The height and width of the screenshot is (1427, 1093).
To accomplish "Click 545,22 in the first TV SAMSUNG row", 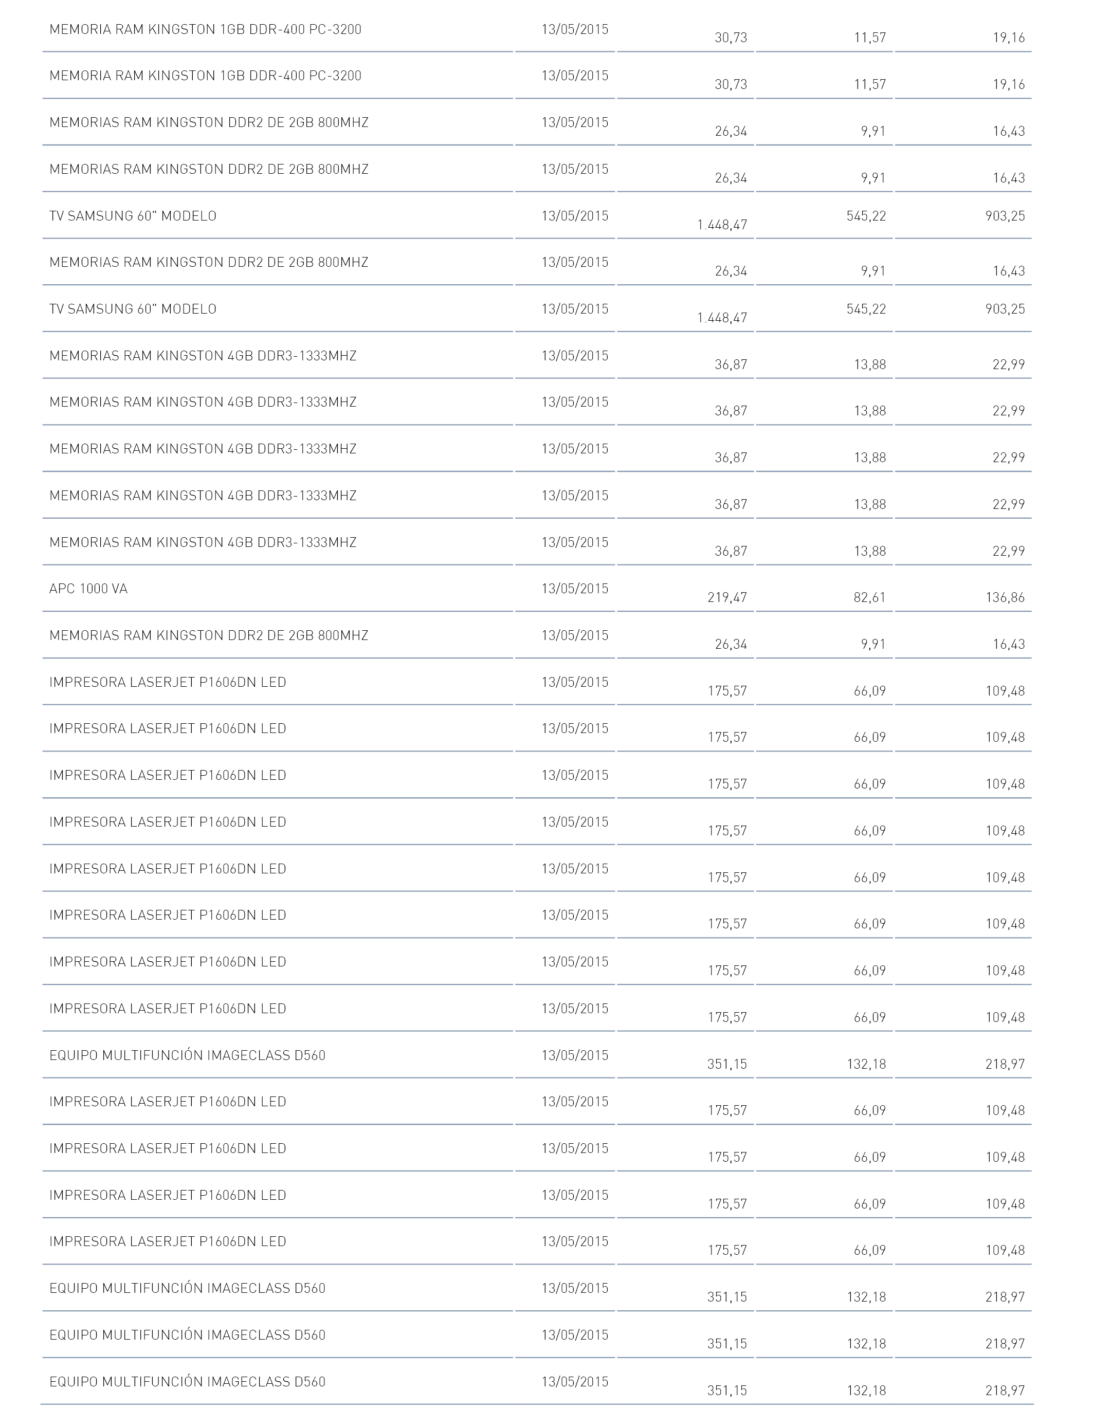I will (866, 216).
